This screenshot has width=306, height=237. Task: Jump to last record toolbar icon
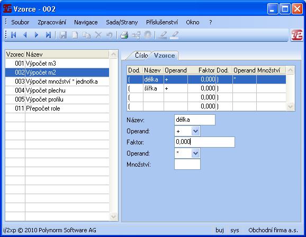[x=48, y=35]
